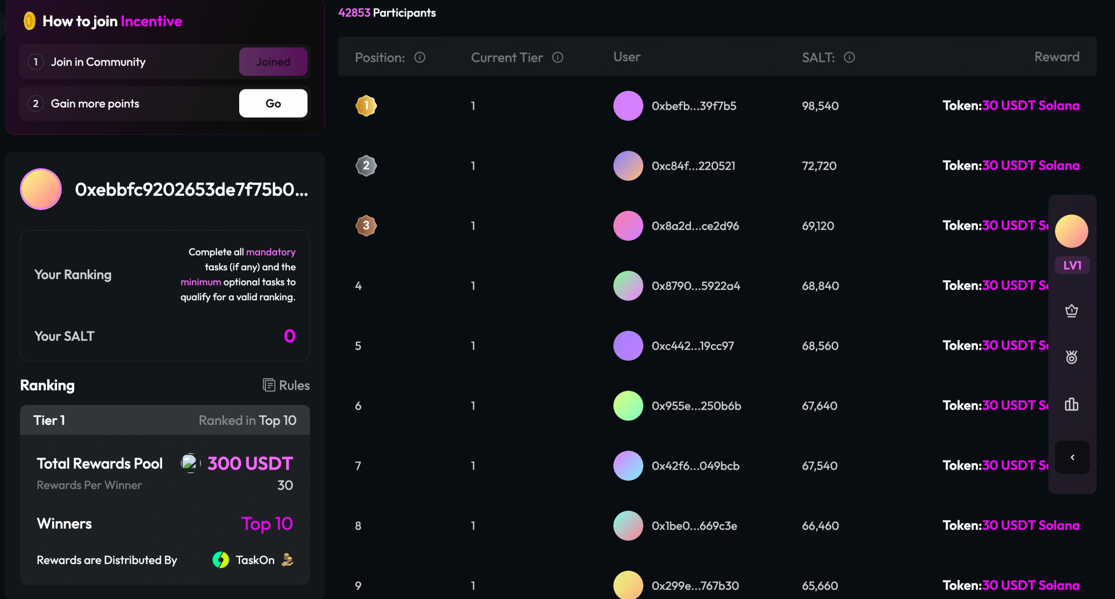1115x599 pixels.
Task: Click the gold coin icon beside How to join
Action: point(29,21)
